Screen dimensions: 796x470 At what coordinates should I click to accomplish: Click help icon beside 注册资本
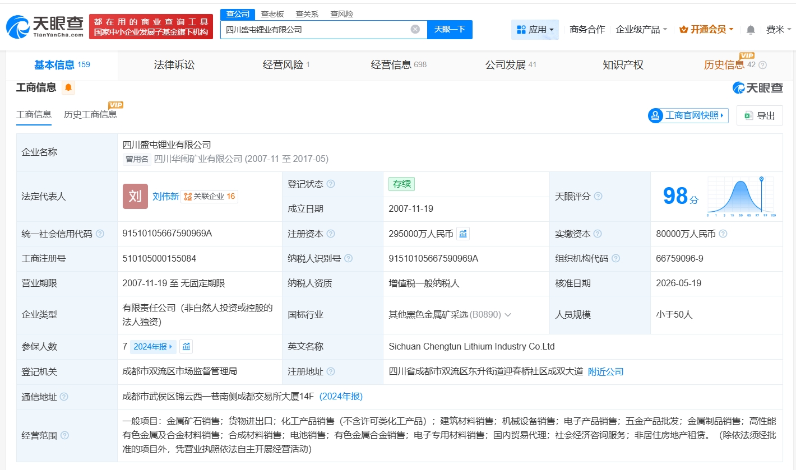[x=331, y=234]
